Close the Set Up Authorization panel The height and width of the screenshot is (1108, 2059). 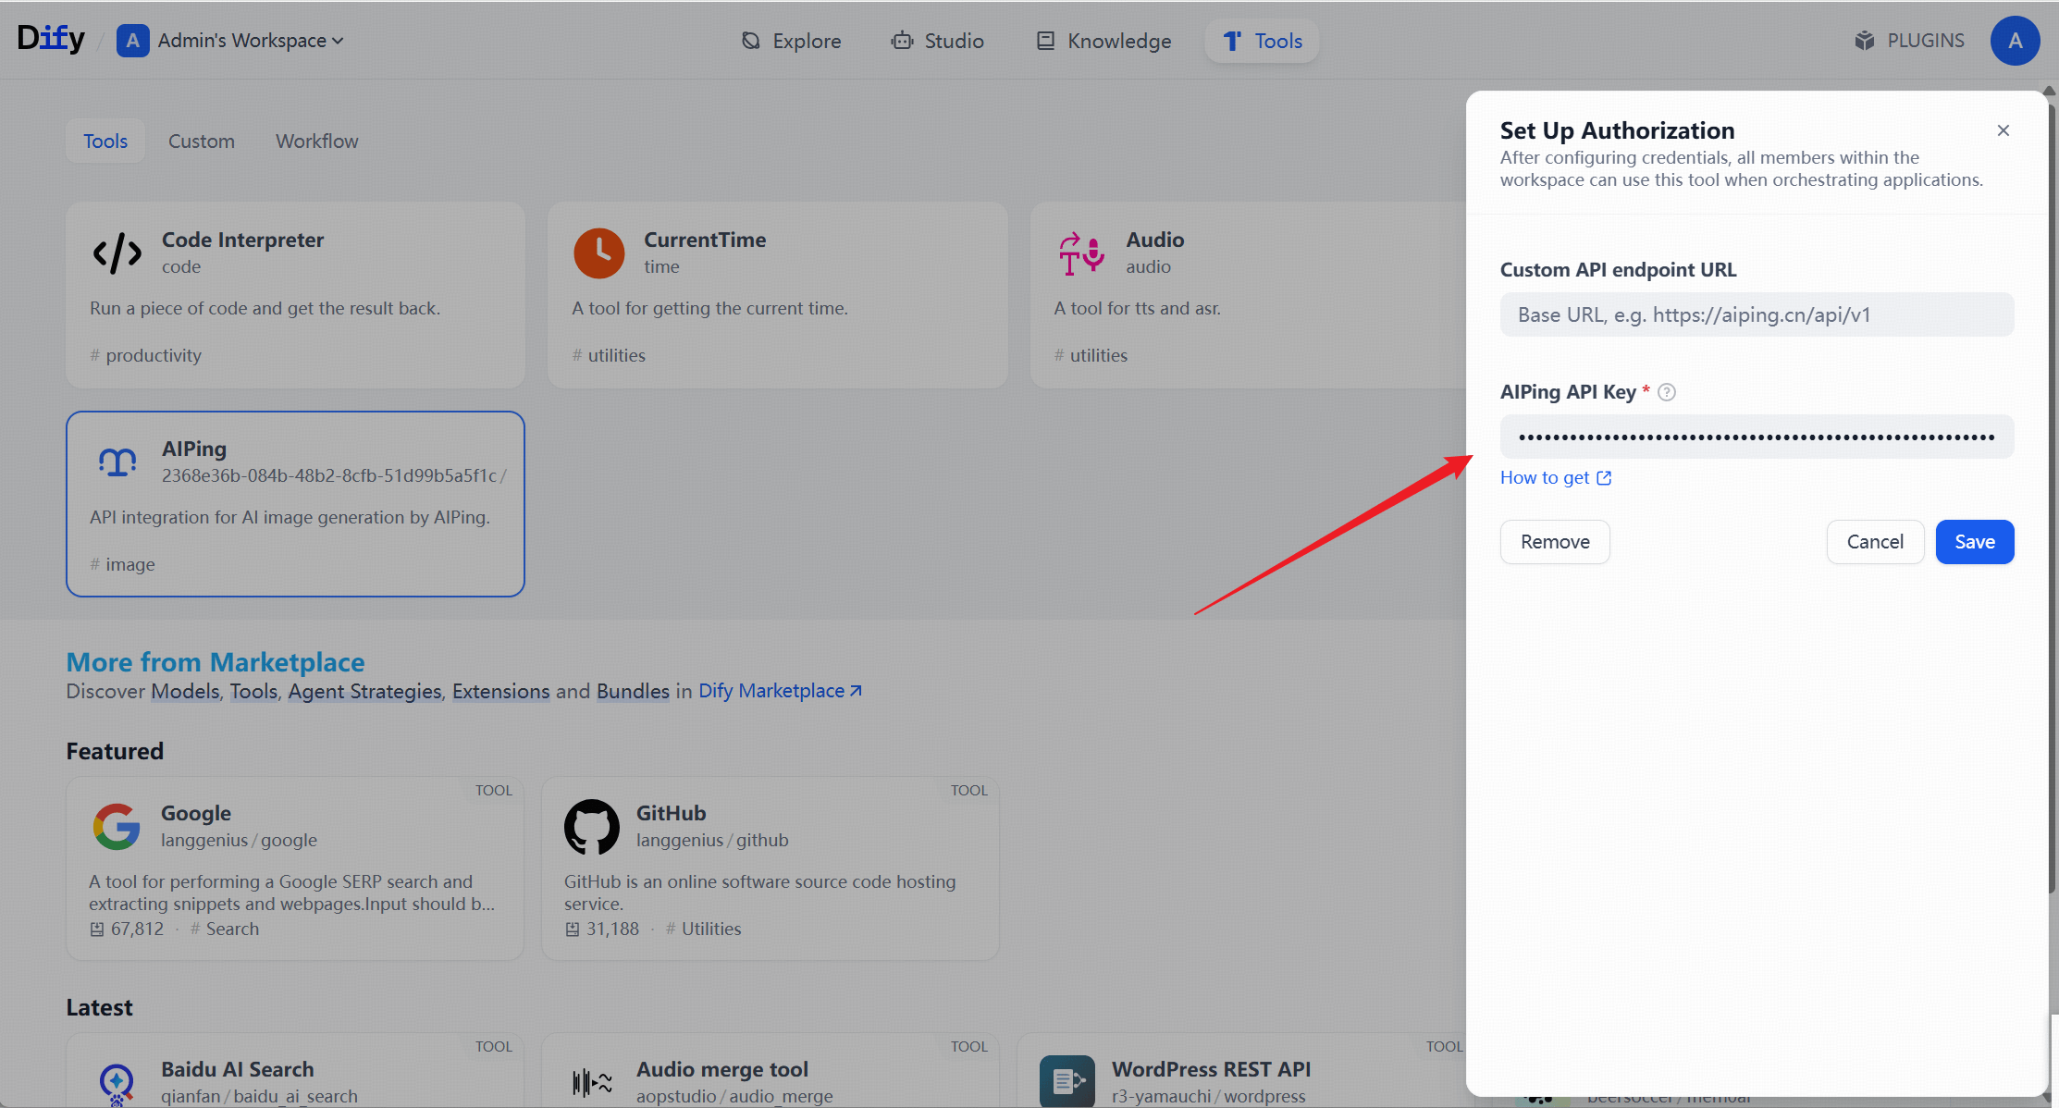coord(2003,130)
